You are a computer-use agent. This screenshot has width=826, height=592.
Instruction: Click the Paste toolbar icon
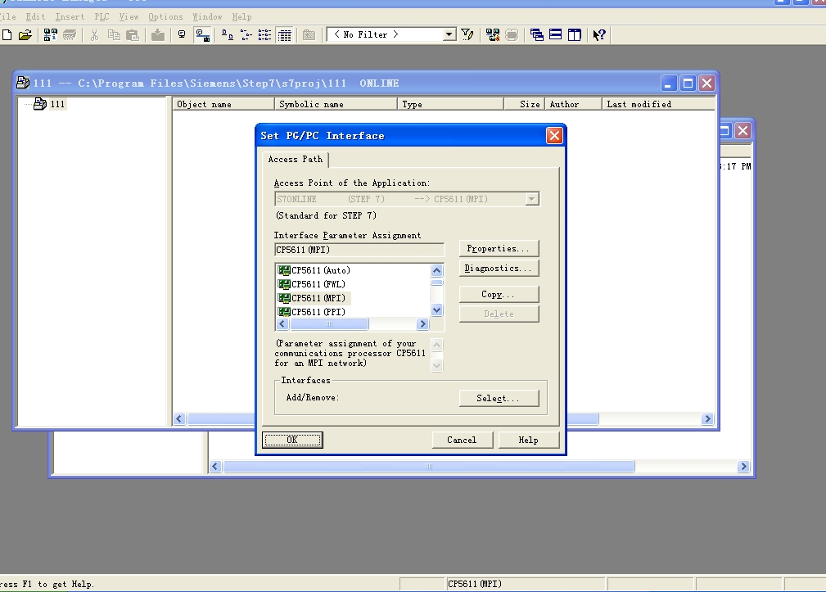tap(133, 34)
